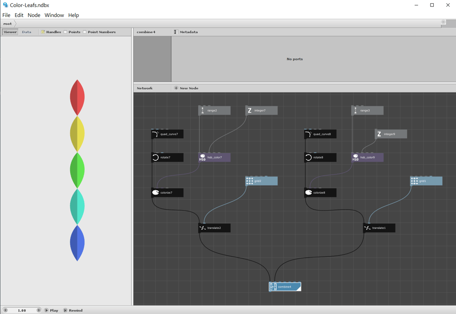Click the Rewind button
The image size is (456, 314).
(x=73, y=310)
